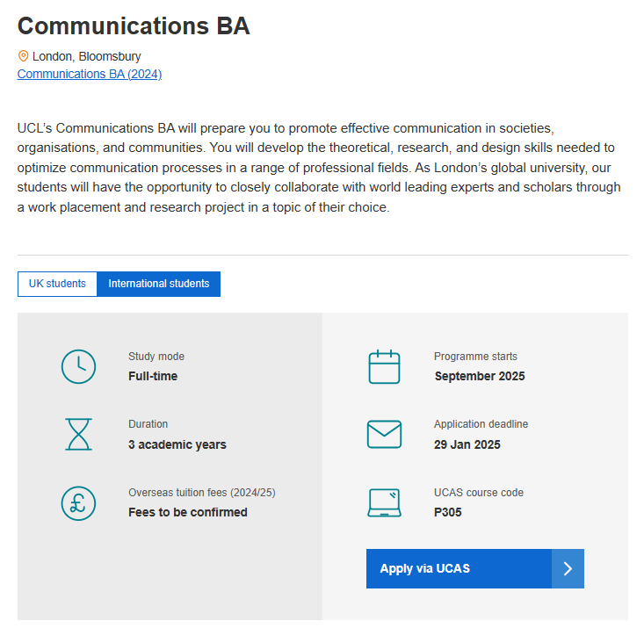Click the calendar Programme starts icon
644x628 pixels.
[384, 367]
